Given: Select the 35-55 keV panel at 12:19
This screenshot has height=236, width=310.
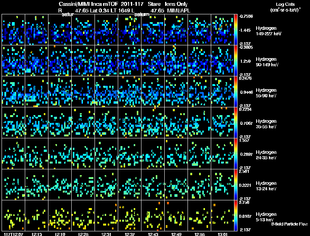Looking at the screenshot, I should [60, 123].
